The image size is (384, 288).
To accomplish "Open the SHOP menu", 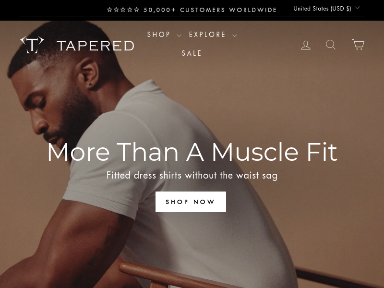I will point(158,35).
